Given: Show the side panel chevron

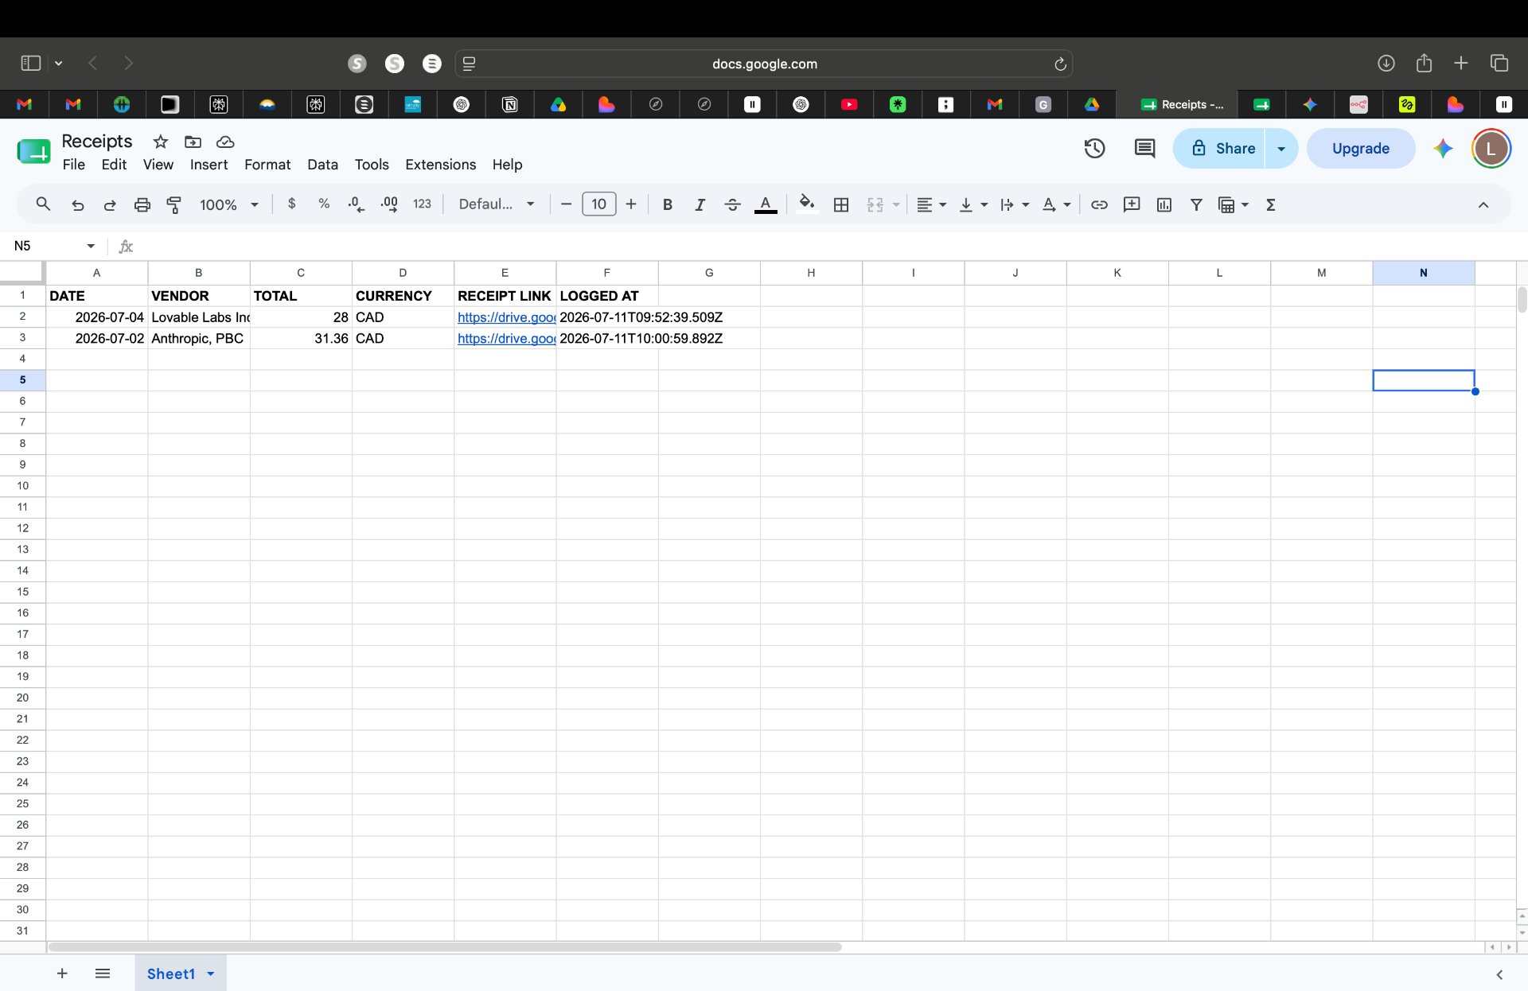Looking at the screenshot, I should 1499,974.
